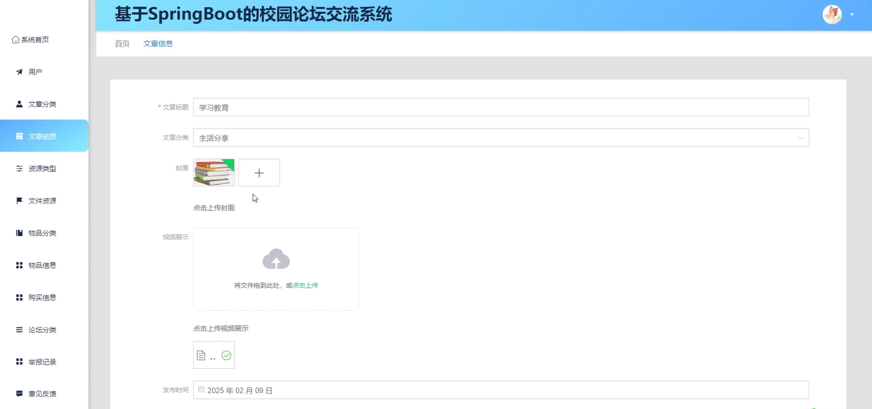Click the 文章标题 input field
This screenshot has width=872, height=409.
tap(501, 107)
